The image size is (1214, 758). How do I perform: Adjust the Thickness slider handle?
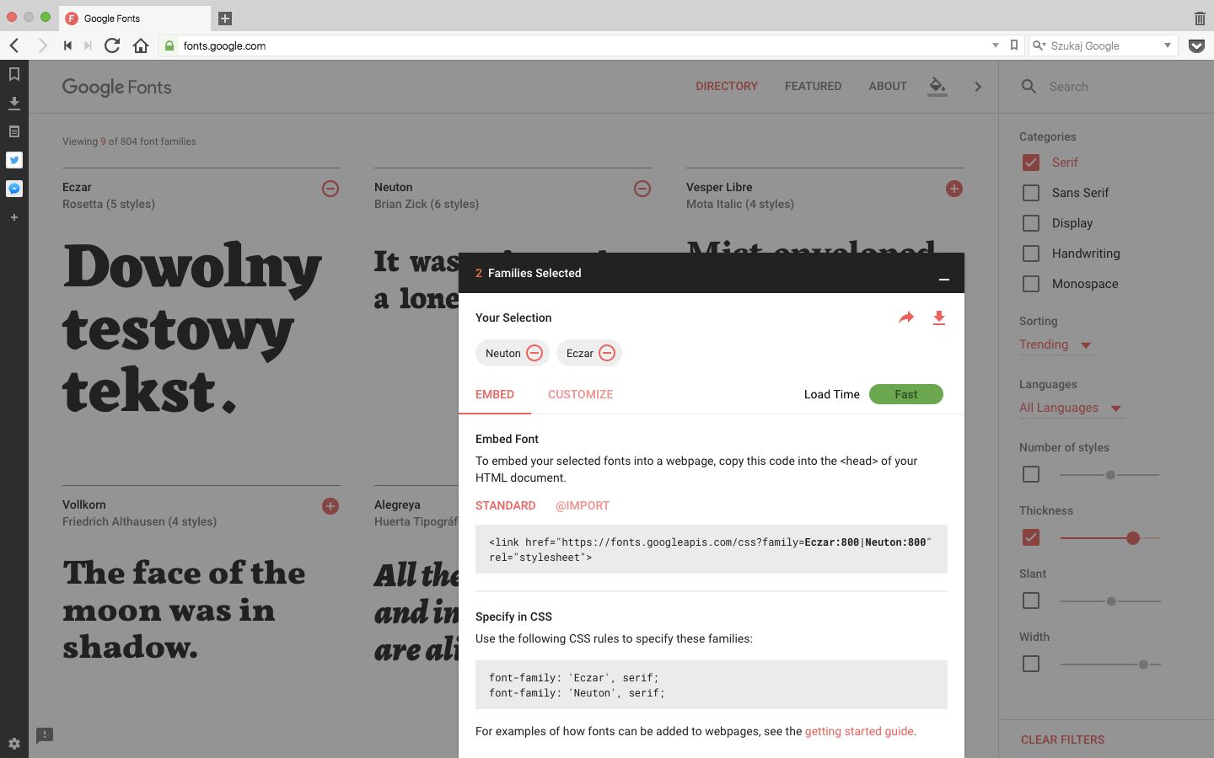(1133, 537)
